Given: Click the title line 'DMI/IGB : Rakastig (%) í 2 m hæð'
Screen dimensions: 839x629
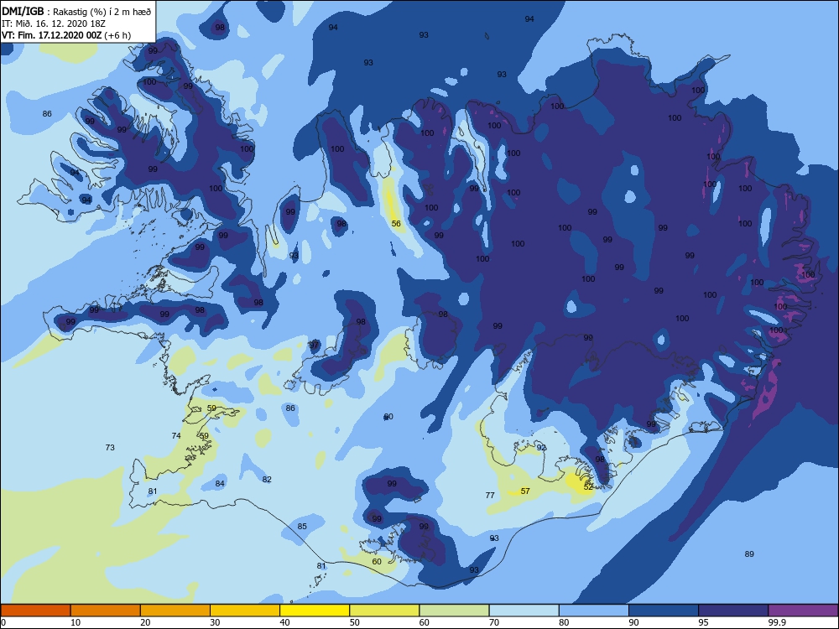Looking at the screenshot, I should [76, 12].
